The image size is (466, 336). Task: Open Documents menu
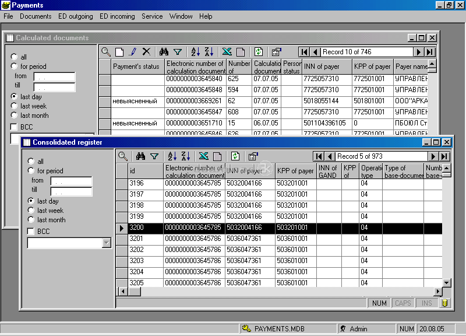(x=36, y=16)
